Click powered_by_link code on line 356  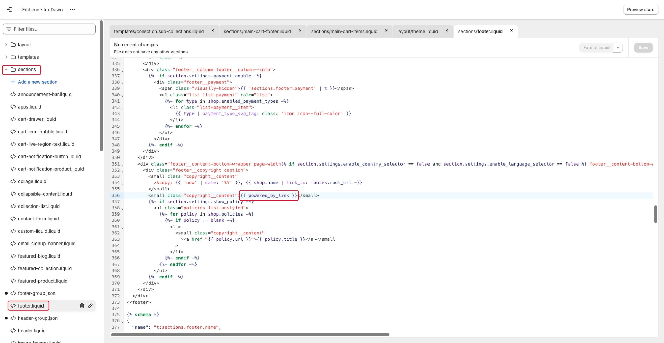tap(268, 195)
